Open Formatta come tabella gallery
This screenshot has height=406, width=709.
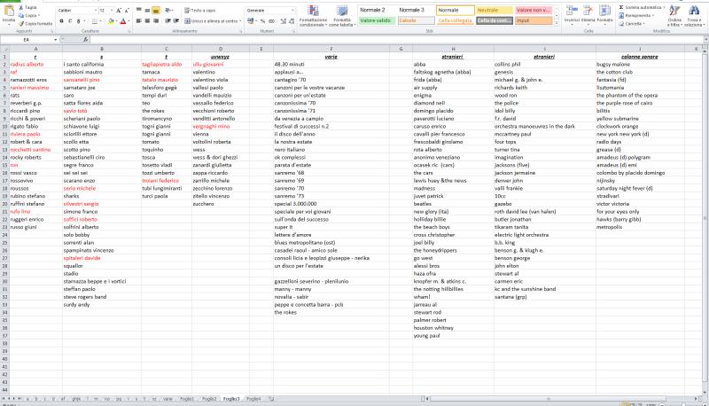click(x=342, y=16)
